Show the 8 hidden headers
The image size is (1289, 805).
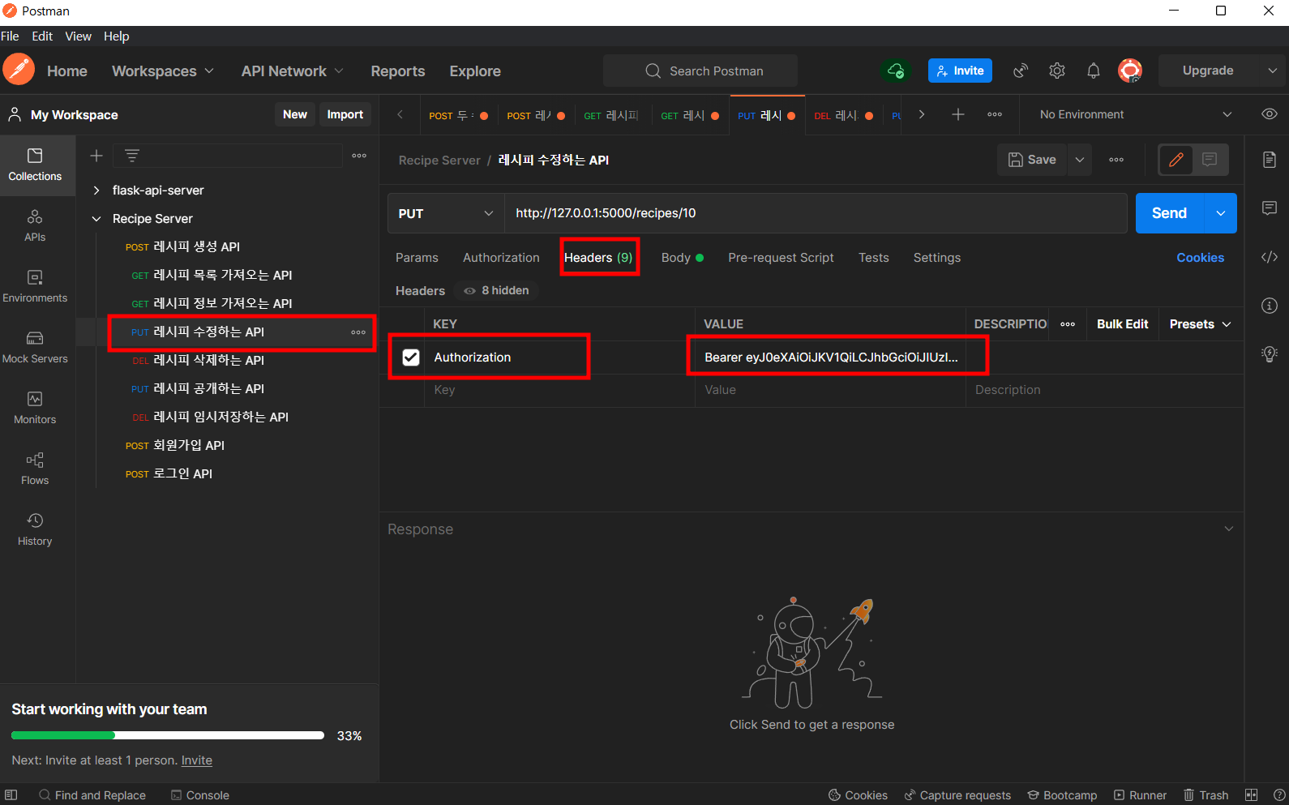pyautogui.click(x=495, y=290)
